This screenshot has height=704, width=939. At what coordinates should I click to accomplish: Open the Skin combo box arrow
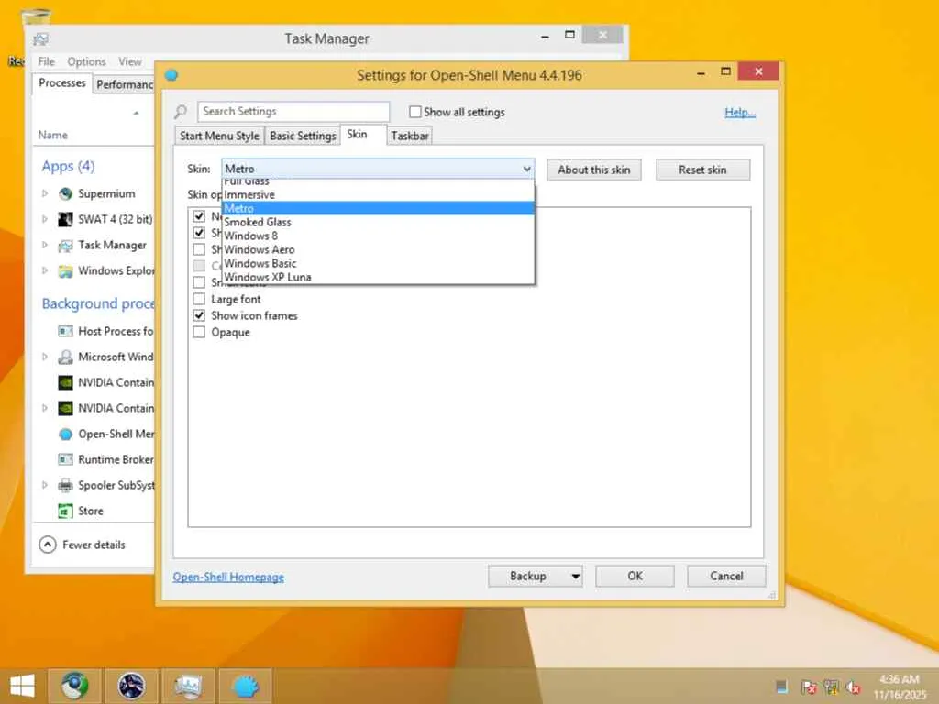pos(526,170)
